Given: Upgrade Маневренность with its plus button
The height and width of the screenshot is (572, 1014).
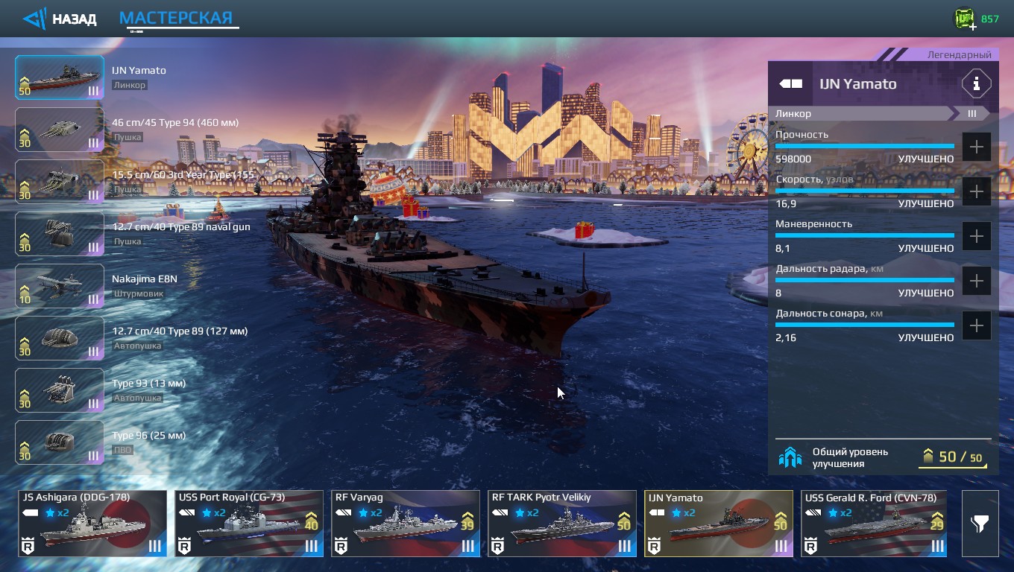Looking at the screenshot, I should 977,236.
